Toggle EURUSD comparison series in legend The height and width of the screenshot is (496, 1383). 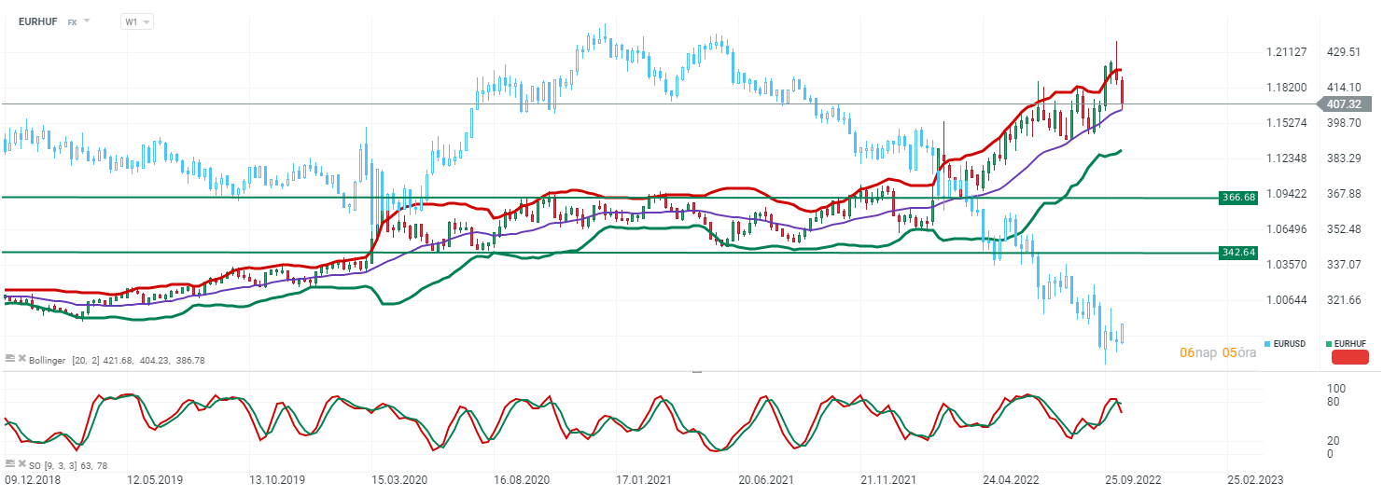[1291, 344]
